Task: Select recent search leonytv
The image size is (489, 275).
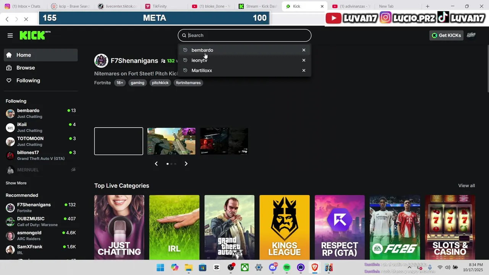Action: pyautogui.click(x=244, y=60)
